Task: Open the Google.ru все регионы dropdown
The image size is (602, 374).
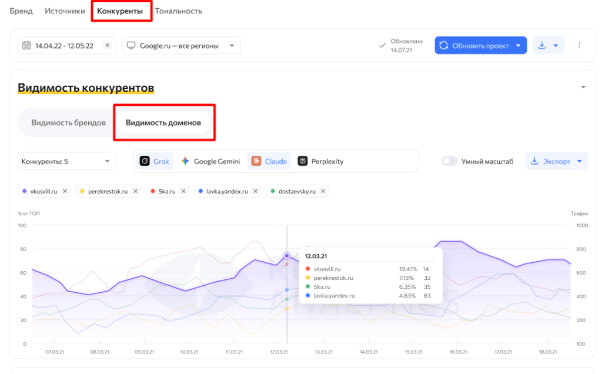Action: click(x=181, y=46)
